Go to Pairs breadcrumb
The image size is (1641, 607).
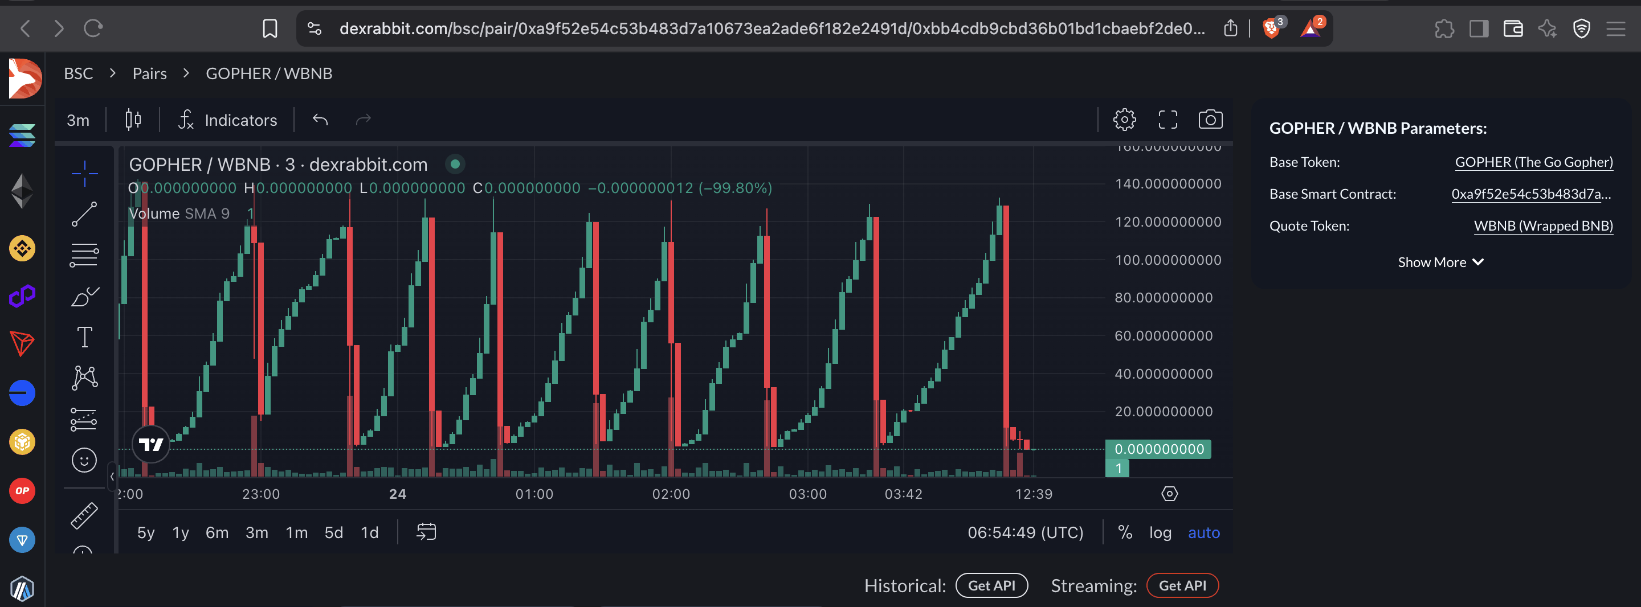pyautogui.click(x=150, y=73)
